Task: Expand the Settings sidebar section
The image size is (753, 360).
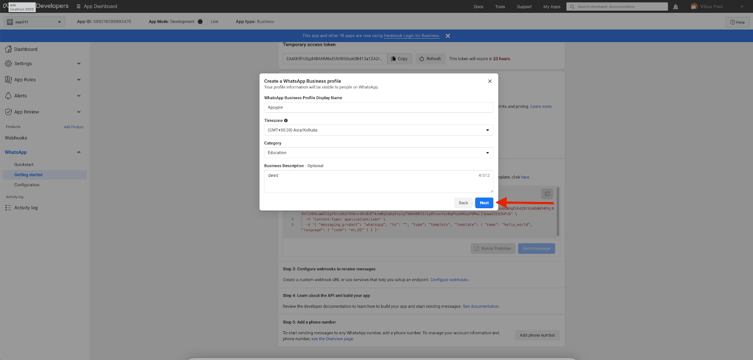Action: click(79, 63)
